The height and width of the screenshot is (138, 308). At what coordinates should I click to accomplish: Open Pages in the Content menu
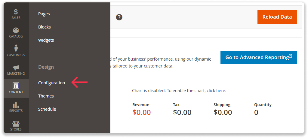[x=44, y=14]
